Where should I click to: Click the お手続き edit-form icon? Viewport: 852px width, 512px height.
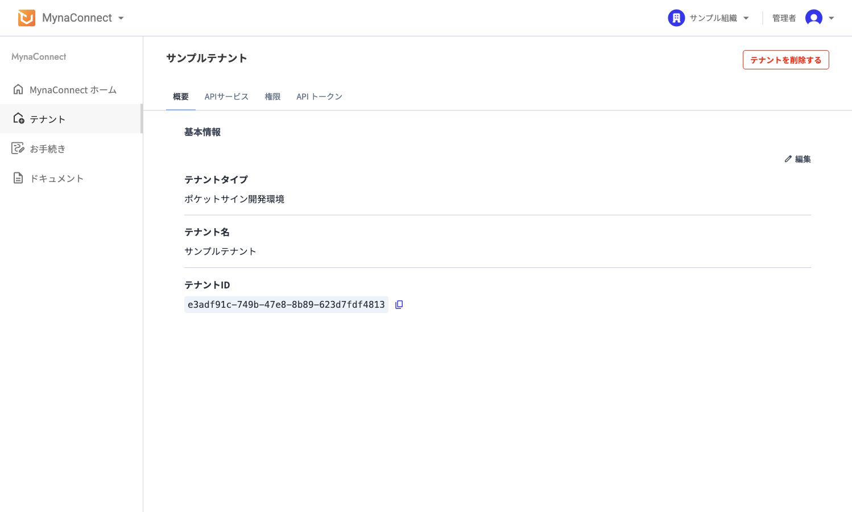tap(18, 148)
